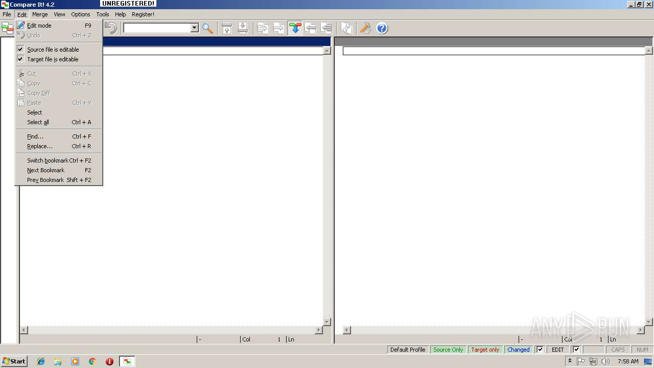Click inside the search combo box field
The width and height of the screenshot is (654, 368).
(x=157, y=28)
